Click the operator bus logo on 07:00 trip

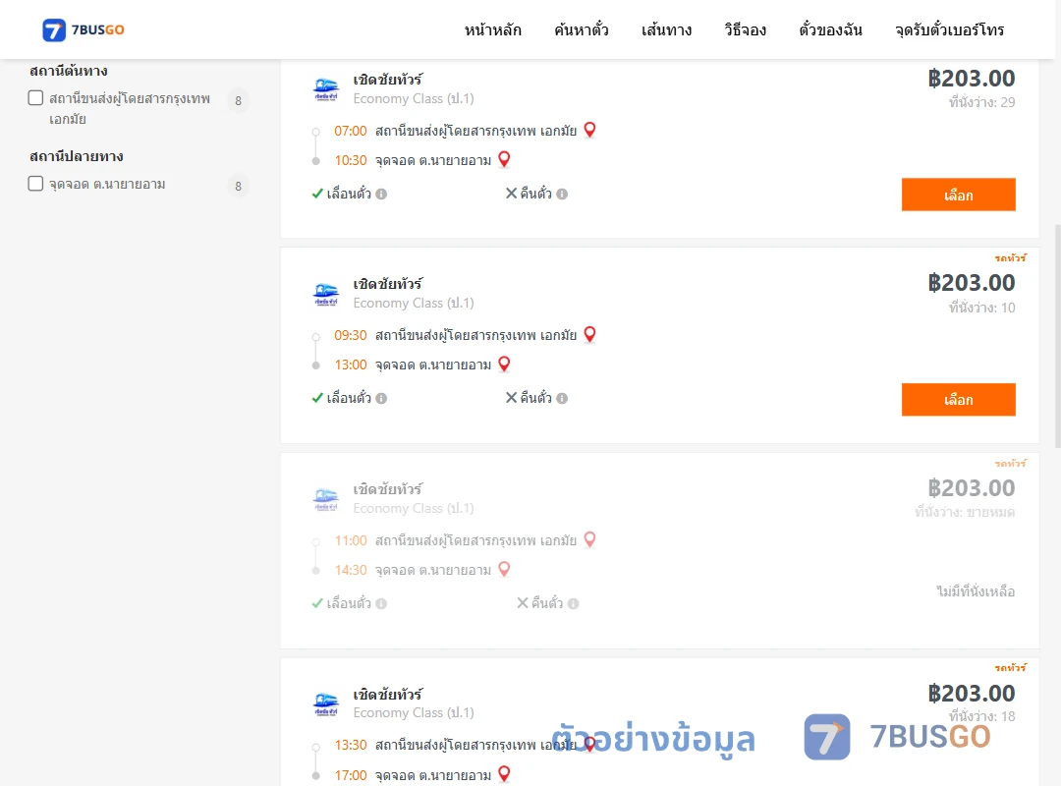click(326, 89)
